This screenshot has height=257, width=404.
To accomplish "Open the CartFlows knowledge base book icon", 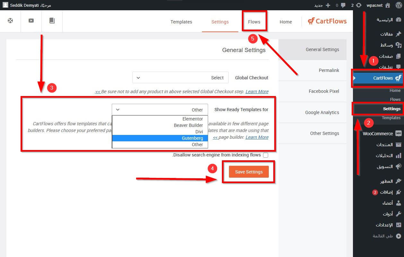I will (52, 21).
